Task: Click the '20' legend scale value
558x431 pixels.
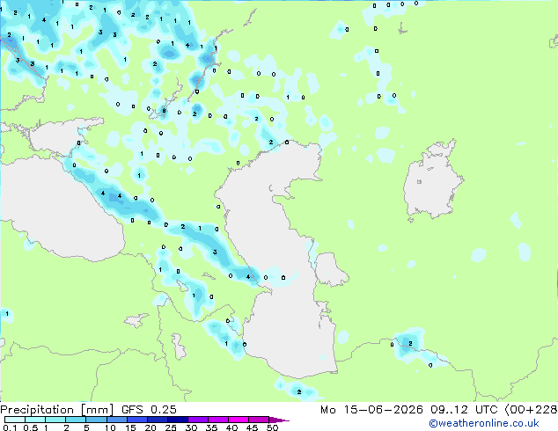Action: point(151,427)
